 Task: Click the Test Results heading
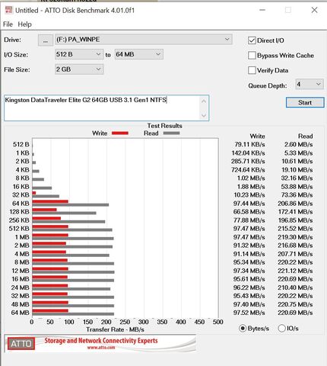(165, 126)
